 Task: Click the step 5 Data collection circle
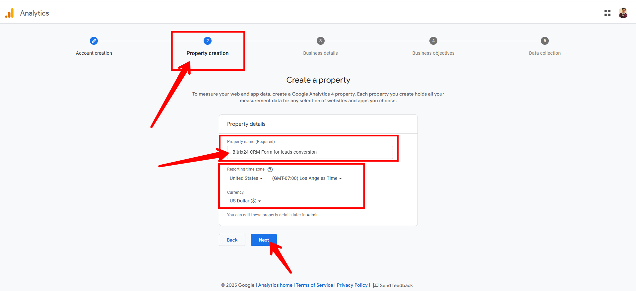[545, 41]
